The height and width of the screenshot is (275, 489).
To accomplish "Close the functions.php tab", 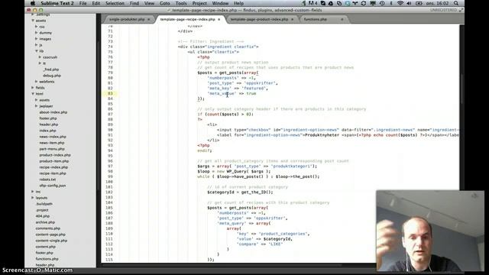I will click(x=342, y=19).
